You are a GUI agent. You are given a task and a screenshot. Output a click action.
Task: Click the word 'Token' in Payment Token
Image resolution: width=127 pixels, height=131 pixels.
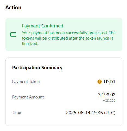click(34, 82)
